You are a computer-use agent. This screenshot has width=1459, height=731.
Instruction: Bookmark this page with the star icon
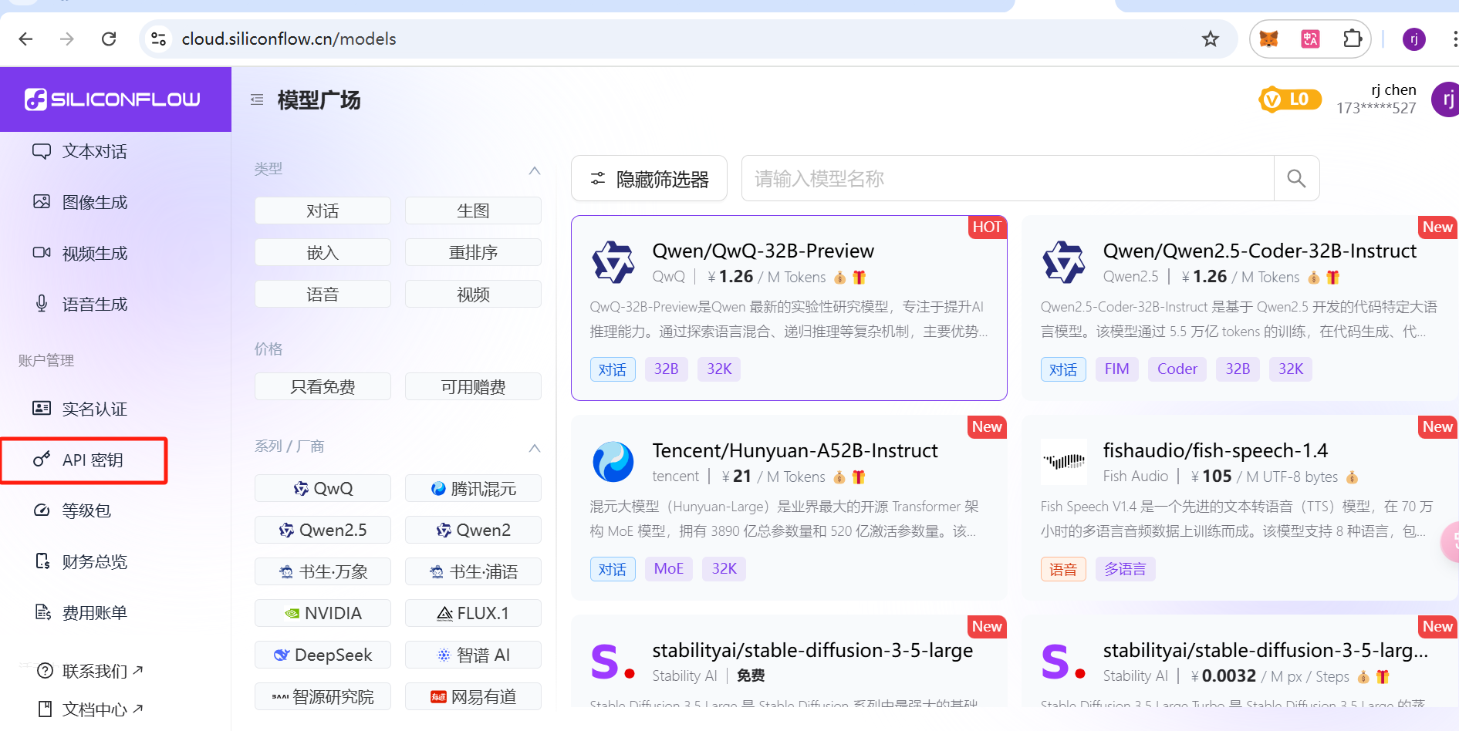[x=1210, y=39]
